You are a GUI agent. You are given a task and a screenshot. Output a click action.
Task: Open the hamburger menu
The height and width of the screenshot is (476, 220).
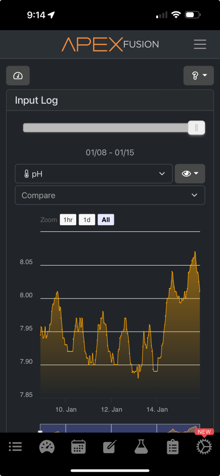coord(200,44)
